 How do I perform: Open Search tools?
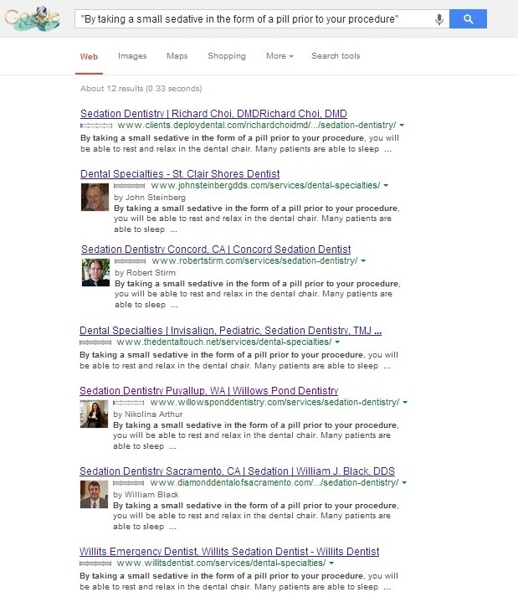coord(336,56)
